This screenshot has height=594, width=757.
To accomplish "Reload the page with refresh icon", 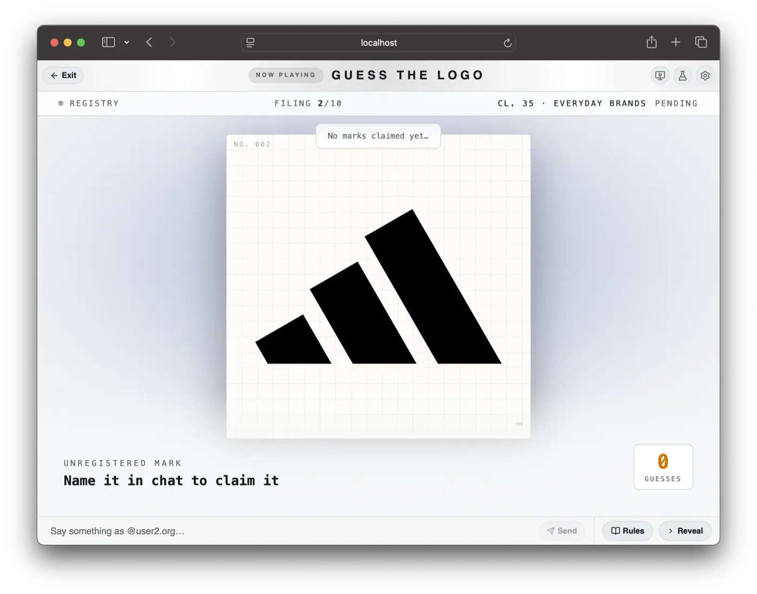I will point(507,43).
